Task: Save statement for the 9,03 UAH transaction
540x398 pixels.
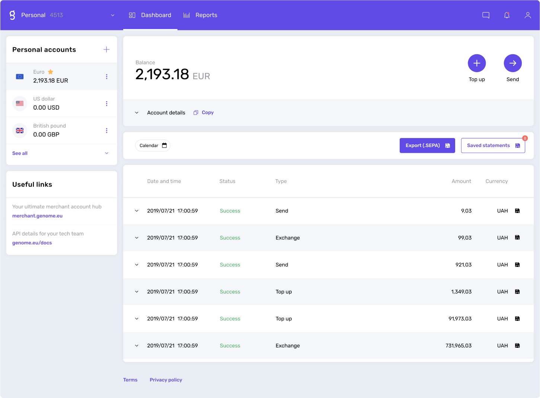Action: coord(517,211)
